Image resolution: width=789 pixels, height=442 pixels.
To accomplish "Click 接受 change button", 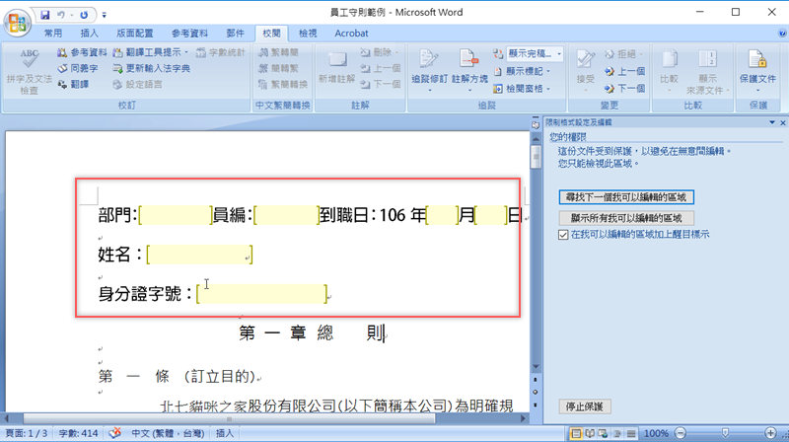I will (585, 70).
